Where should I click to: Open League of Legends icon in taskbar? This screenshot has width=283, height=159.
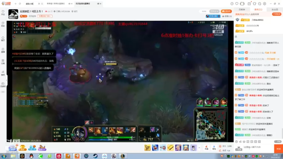click(x=123, y=156)
